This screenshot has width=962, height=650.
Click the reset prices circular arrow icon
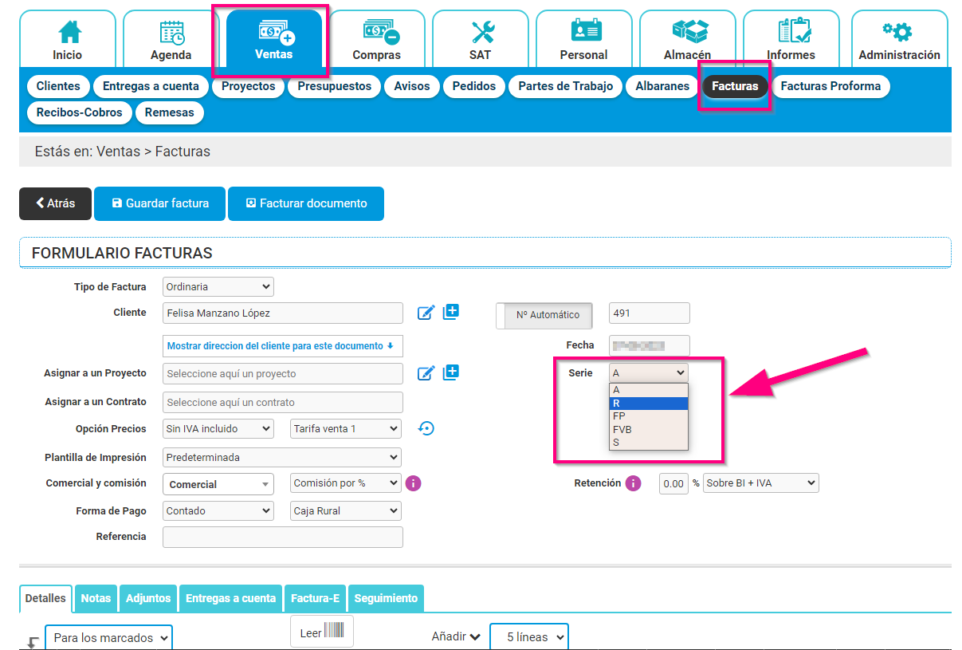pyautogui.click(x=426, y=429)
